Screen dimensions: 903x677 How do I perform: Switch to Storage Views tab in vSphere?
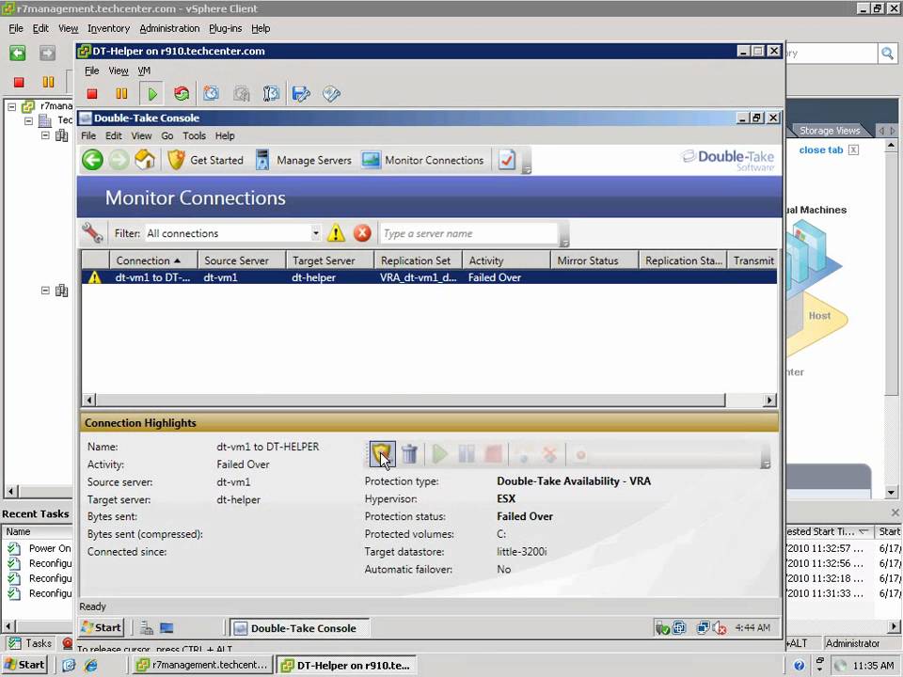pos(830,131)
